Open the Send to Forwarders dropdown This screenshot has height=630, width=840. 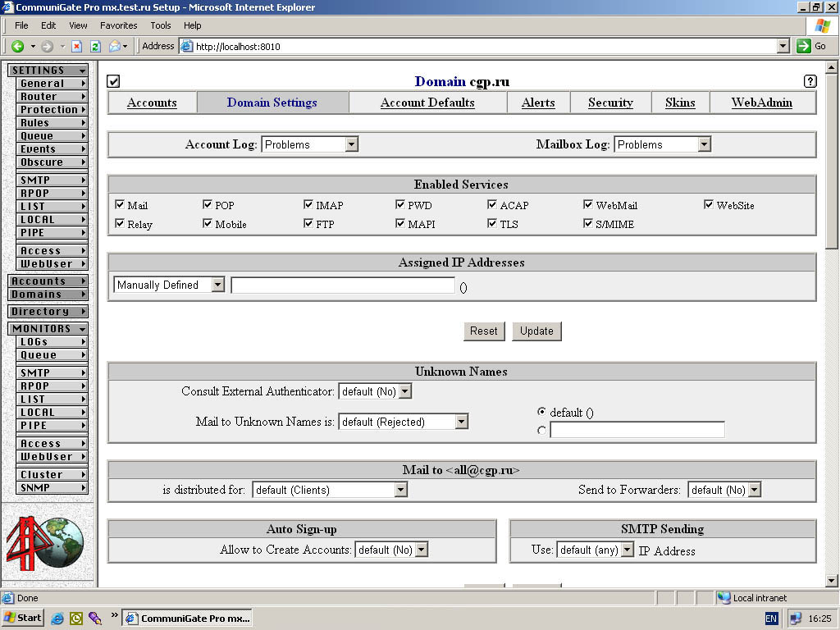coord(724,490)
